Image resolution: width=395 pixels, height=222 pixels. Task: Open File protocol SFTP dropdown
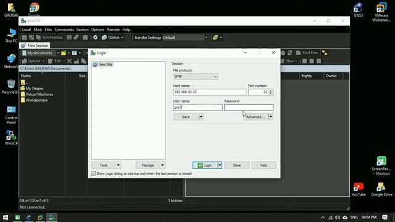[x=196, y=76]
